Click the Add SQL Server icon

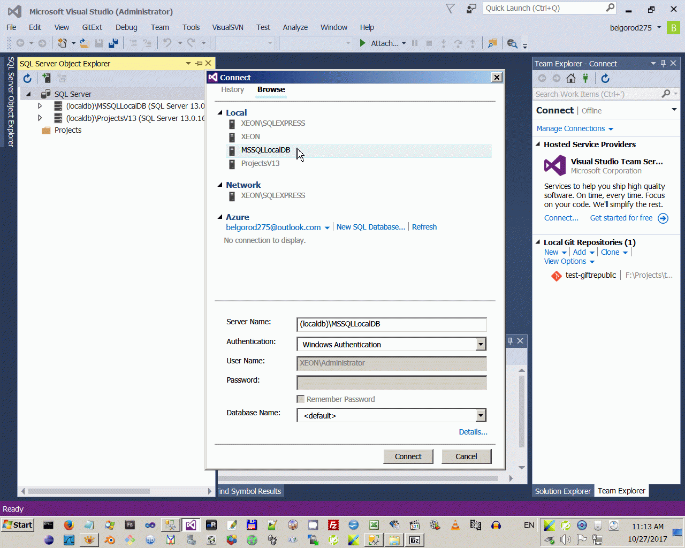click(46, 79)
